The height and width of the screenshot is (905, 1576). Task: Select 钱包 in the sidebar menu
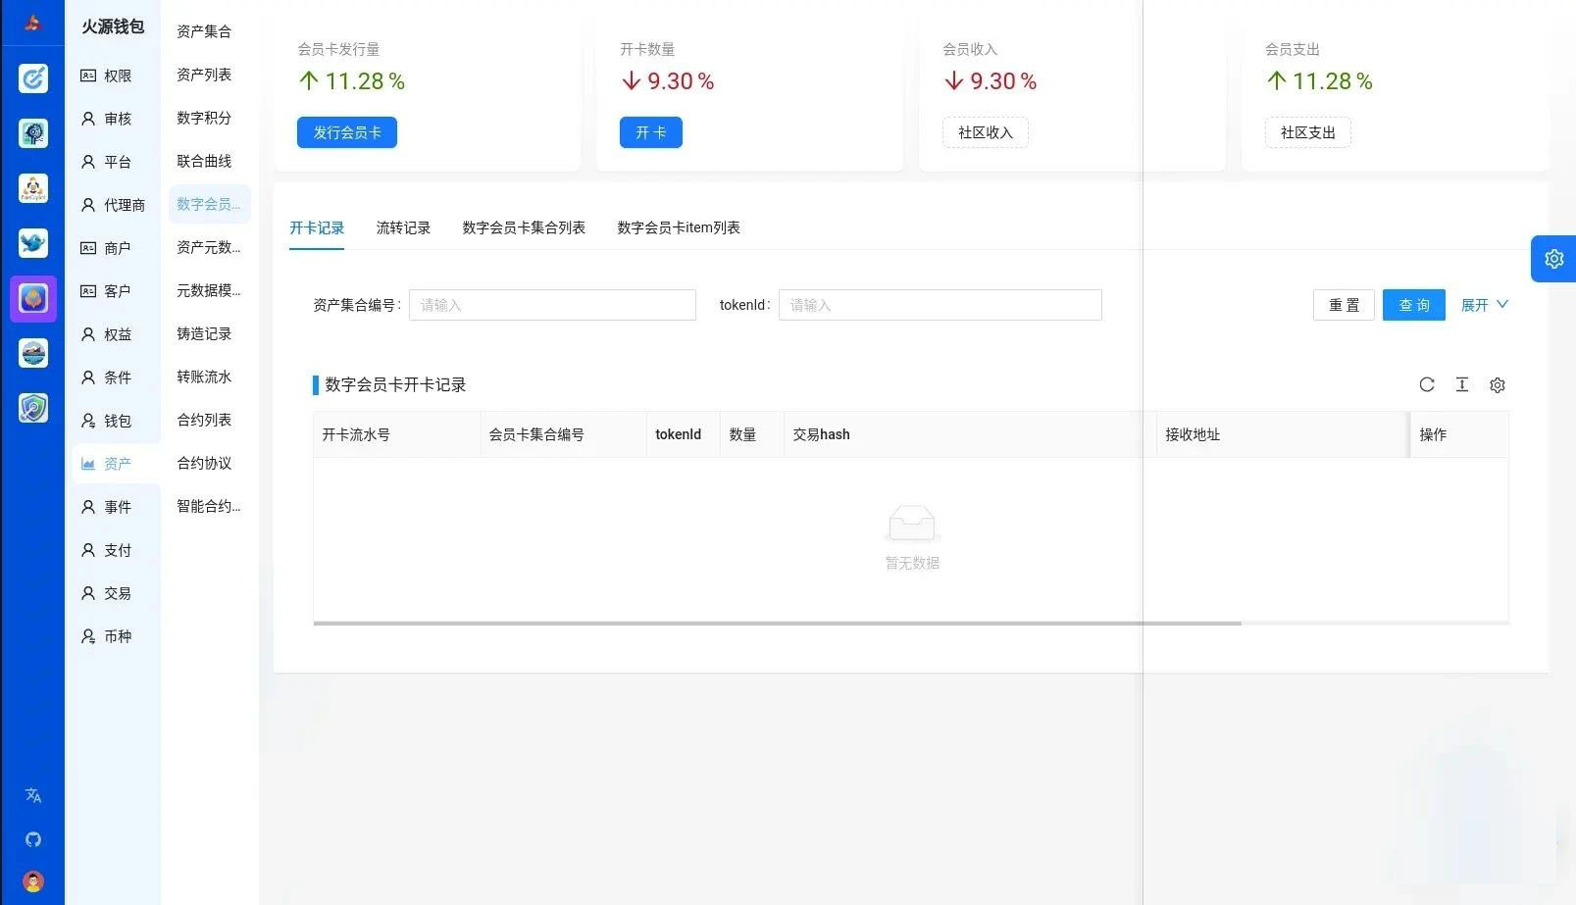[117, 421]
